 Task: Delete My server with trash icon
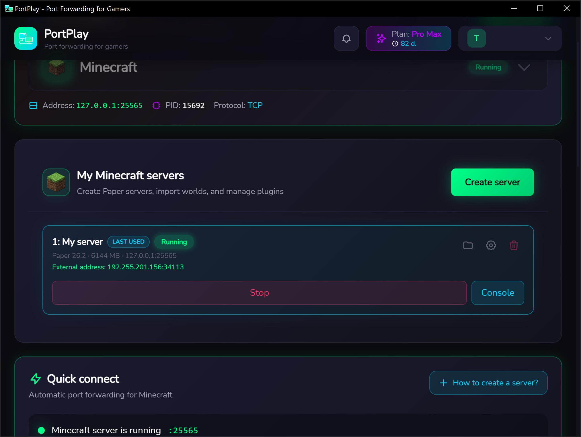(514, 245)
